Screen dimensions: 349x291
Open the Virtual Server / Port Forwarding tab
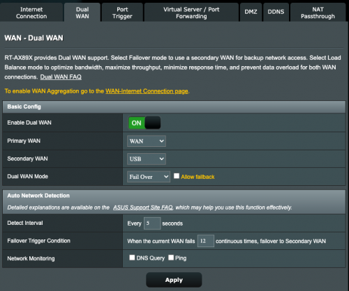[191, 13]
